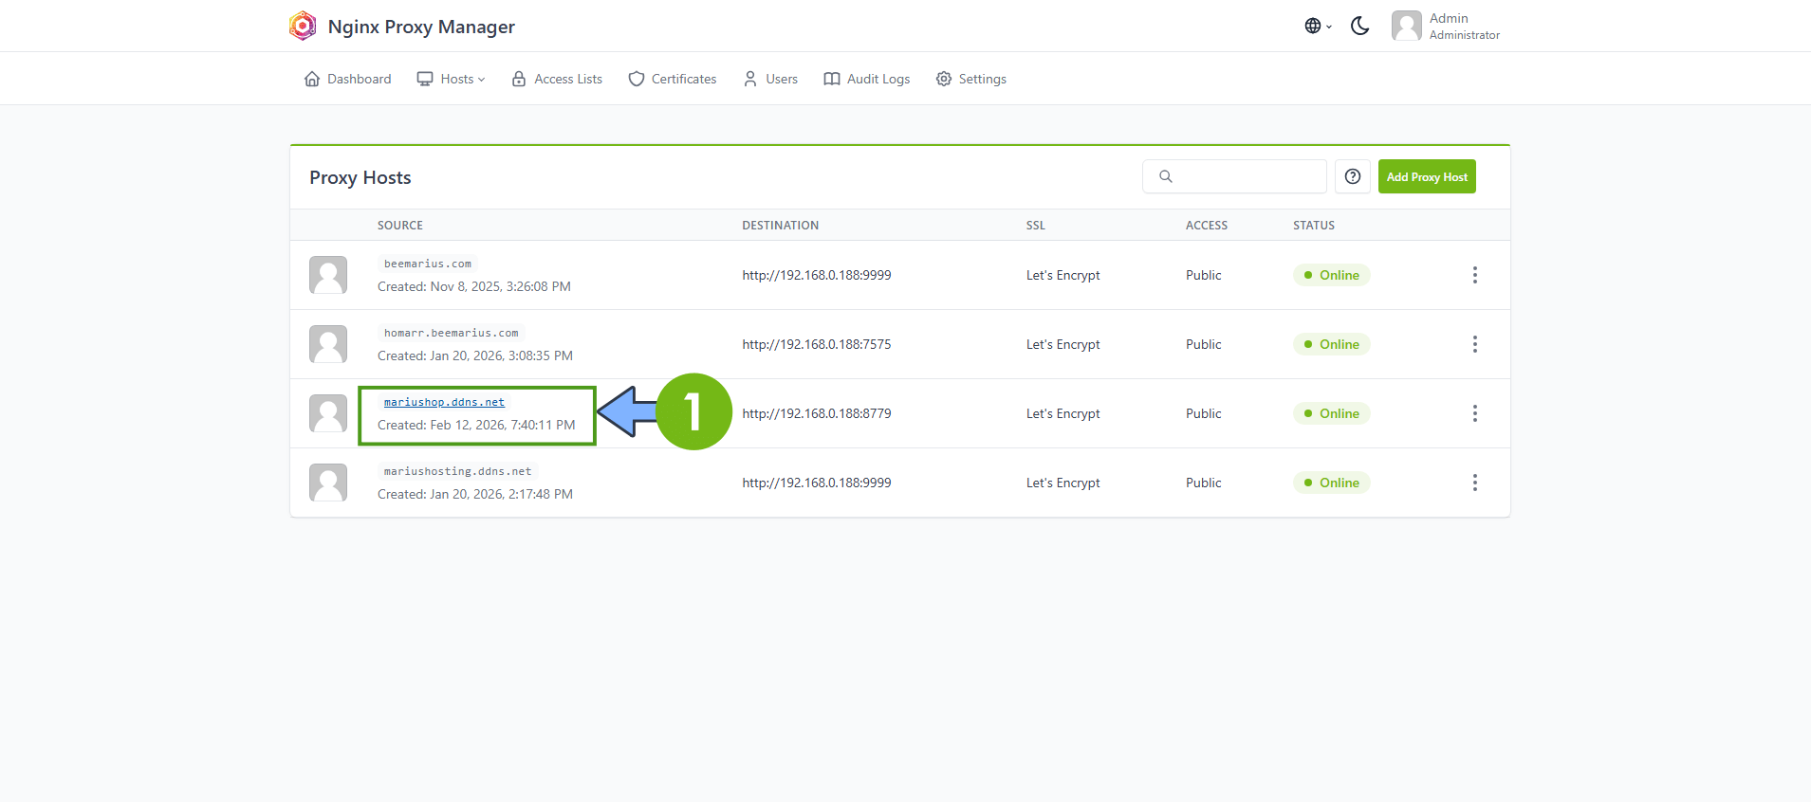The width and height of the screenshot is (1811, 802).
Task: Click Online status badge for mariushop.ddns.net
Action: click(x=1331, y=413)
